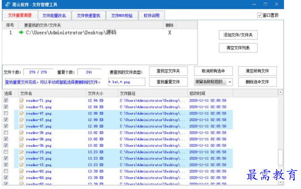Viewport: 301px width, 189px height.
Task: Open the 文件批量改名 tab
Action: pos(54,16)
